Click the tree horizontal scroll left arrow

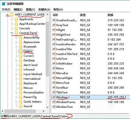point(3,111)
